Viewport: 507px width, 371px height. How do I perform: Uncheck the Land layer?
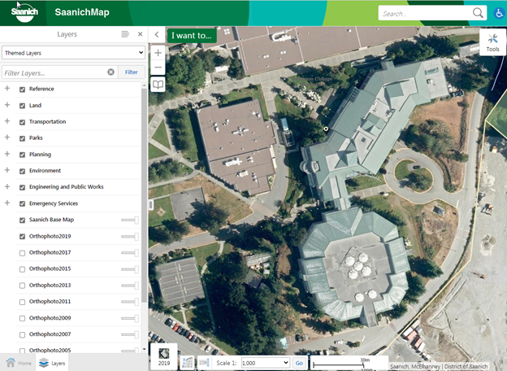[22, 106]
